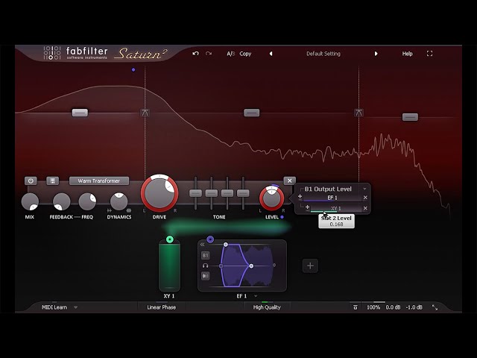Click the high band level handle
This screenshot has width=477, height=358.
(x=410, y=117)
